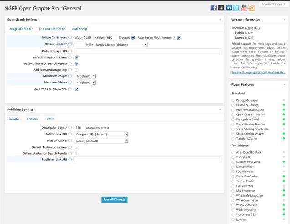Uncheck Default Image on Search Results
Image resolution: width=290 pixels, height=224 pixels.
(x=77, y=63)
